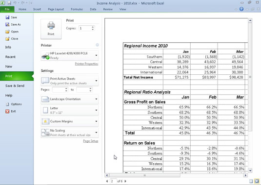Viewport: 261px width, 185px height.
Task: Open the Data tab
Action: pos(93,9)
